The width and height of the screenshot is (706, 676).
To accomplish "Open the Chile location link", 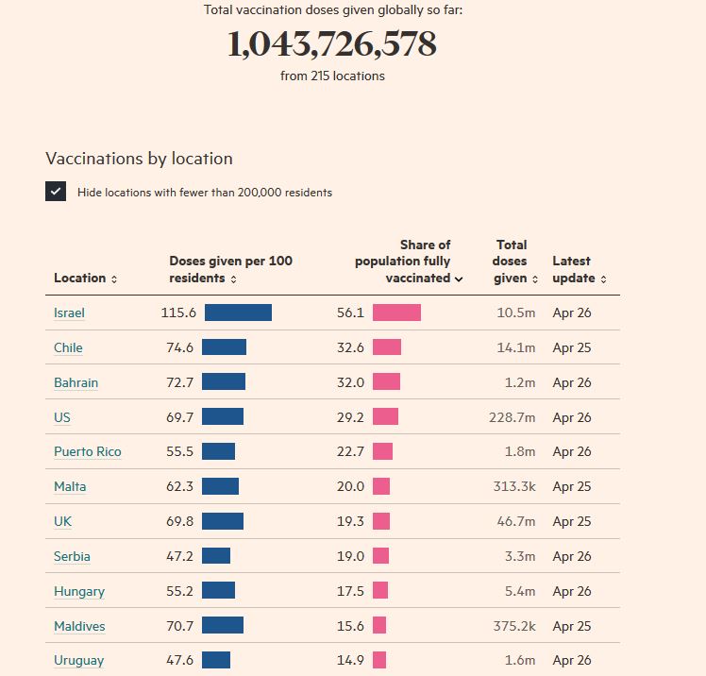I will click(x=68, y=348).
